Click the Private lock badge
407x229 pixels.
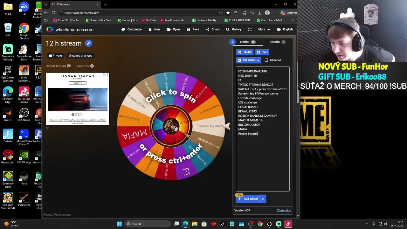click(55, 56)
